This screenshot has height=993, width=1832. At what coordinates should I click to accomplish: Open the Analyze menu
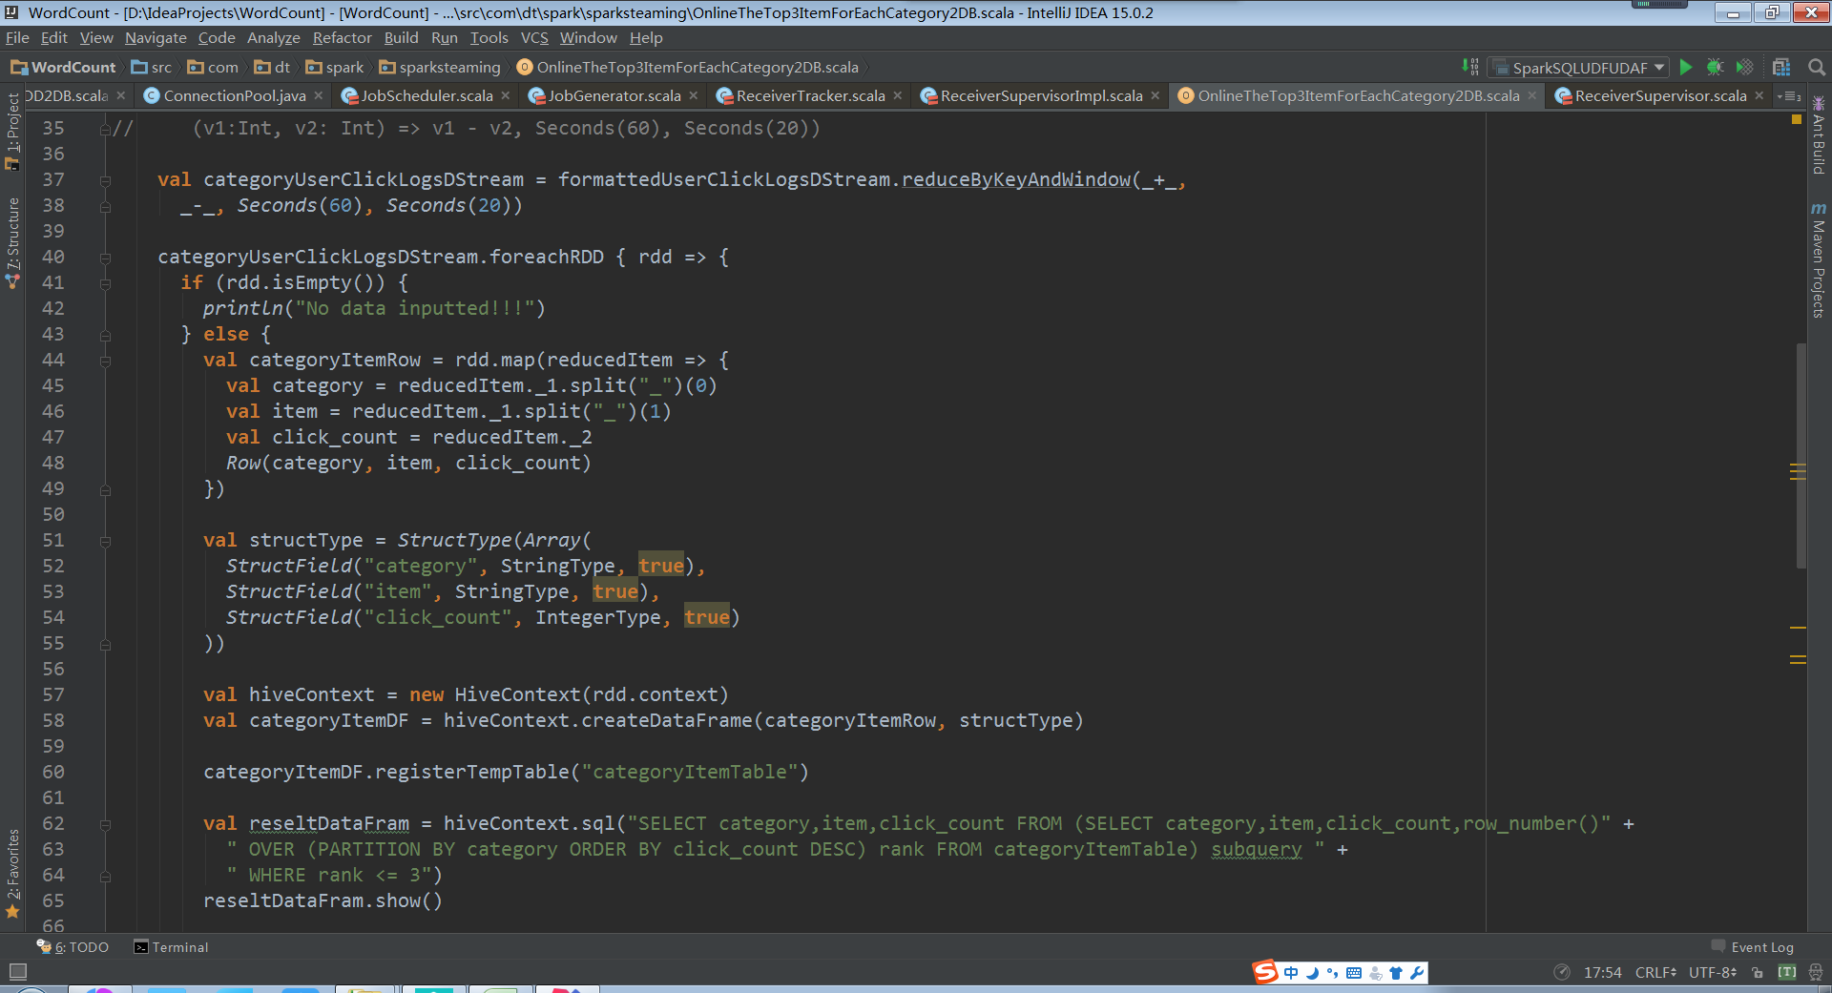click(273, 38)
